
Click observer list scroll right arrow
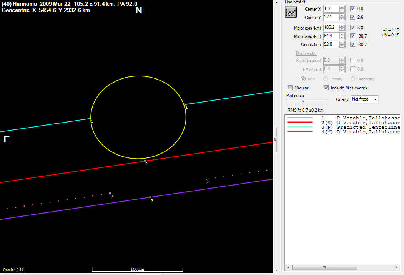(x=397, y=268)
